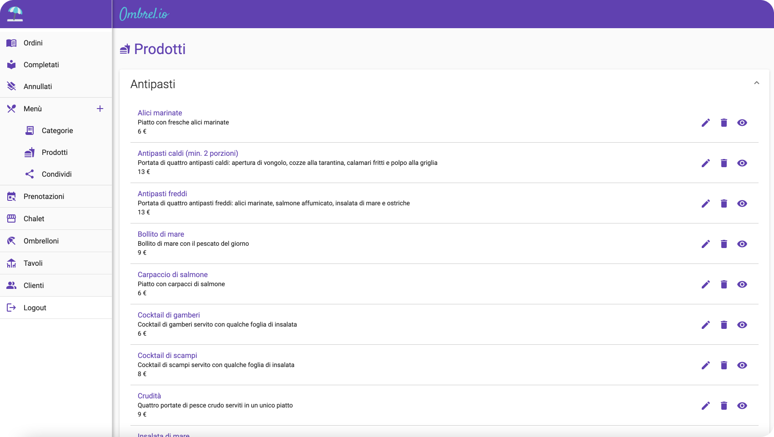Image resolution: width=774 pixels, height=437 pixels.
Task: Toggle visibility of Antipasti freddi
Action: [742, 204]
